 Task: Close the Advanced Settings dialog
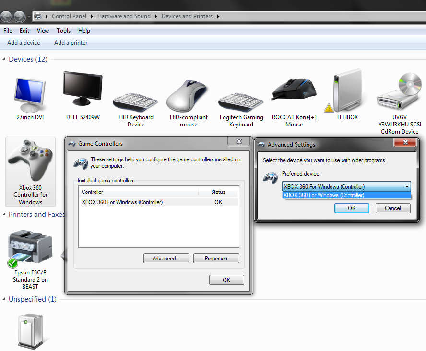pyautogui.click(x=405, y=142)
